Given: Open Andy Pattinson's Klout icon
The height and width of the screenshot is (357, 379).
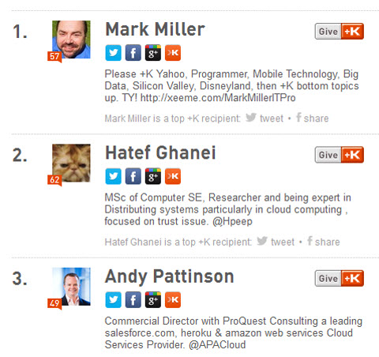Looking at the screenshot, I should click(173, 299).
